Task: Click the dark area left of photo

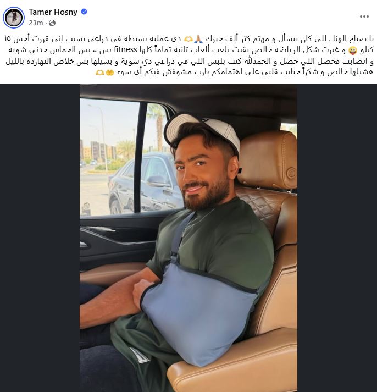Action: 40,238
